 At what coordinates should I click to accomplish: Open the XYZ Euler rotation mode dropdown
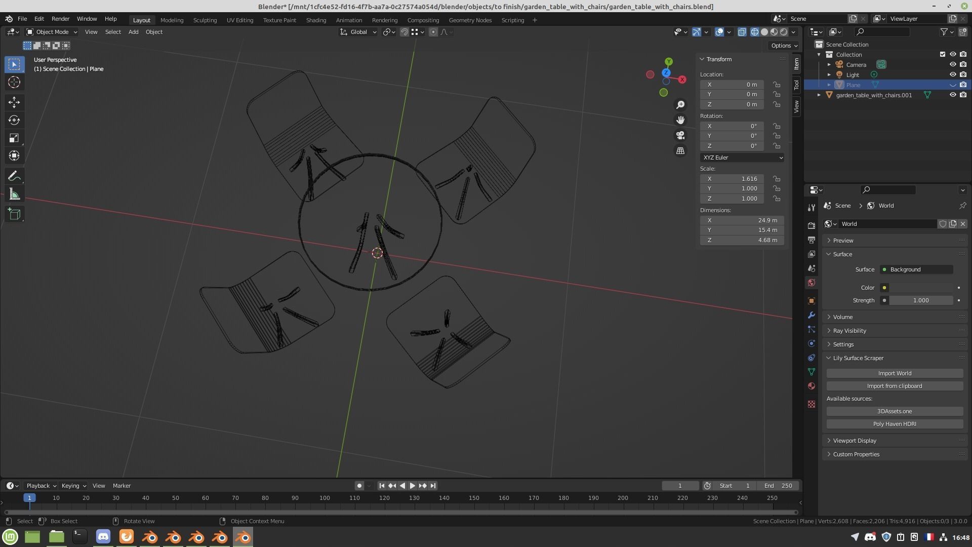(742, 158)
